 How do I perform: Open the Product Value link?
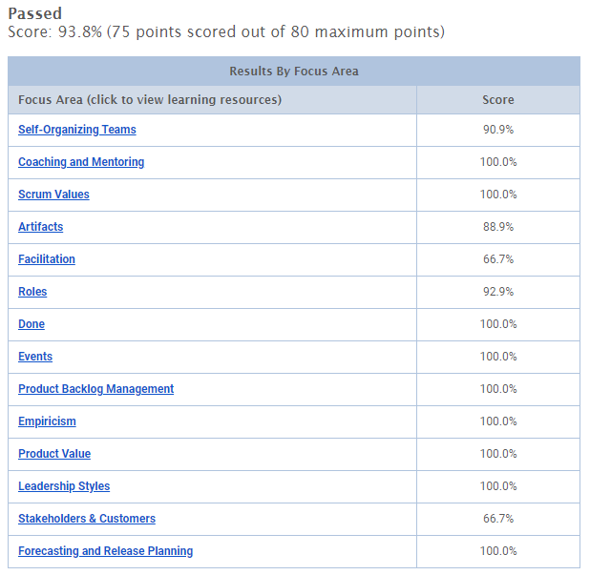pyautogui.click(x=54, y=454)
